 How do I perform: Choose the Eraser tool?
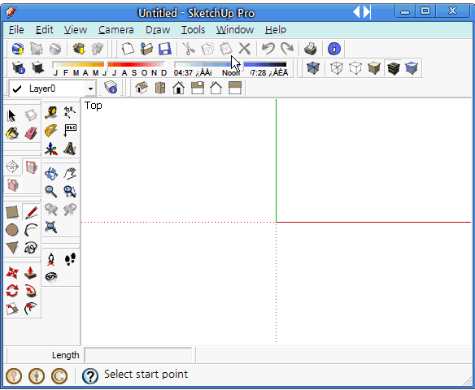[31, 133]
